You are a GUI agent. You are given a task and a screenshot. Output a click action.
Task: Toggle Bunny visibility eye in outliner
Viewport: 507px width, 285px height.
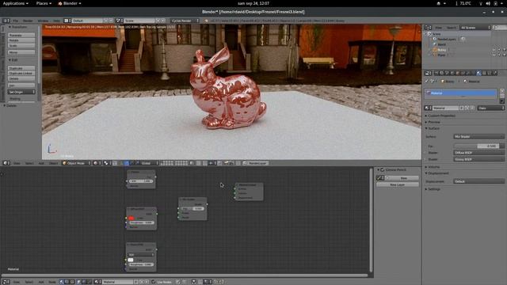tap(494, 50)
